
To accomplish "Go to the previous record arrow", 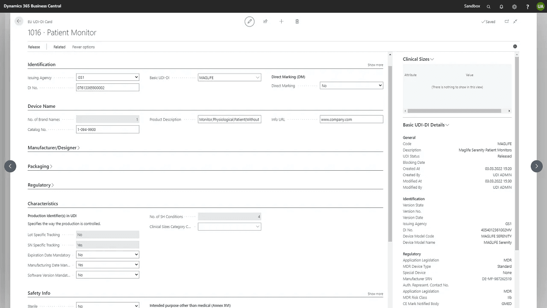I will (x=10, y=166).
